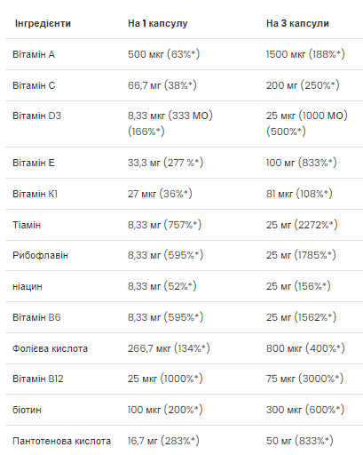Select the 27 мкг (36%*) cell
This screenshot has width=363, height=455.
click(160, 194)
